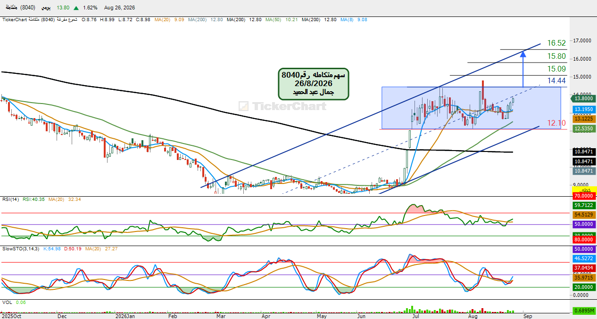Click the date Aug 26, 2026
The image size is (597, 319).
[x=120, y=8]
